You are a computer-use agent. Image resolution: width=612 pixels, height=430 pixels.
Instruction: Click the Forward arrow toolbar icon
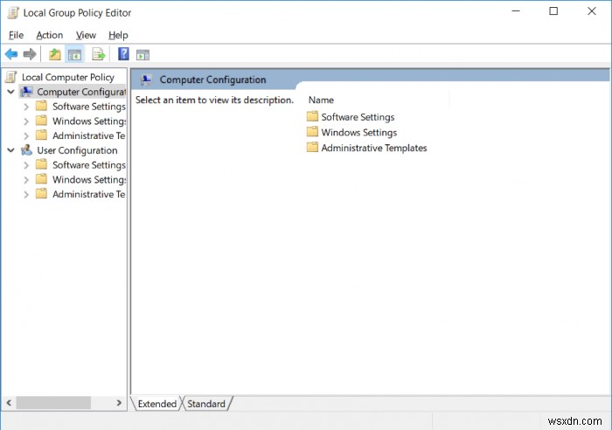tap(30, 54)
